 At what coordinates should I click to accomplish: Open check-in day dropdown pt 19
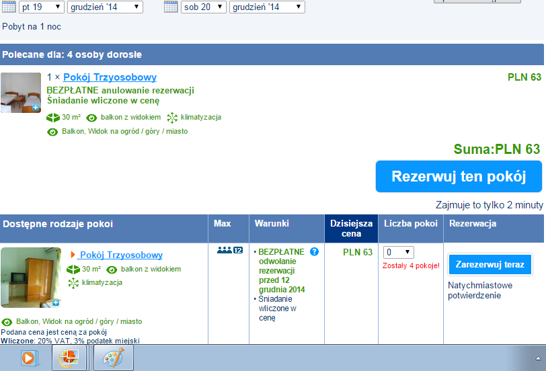42,7
